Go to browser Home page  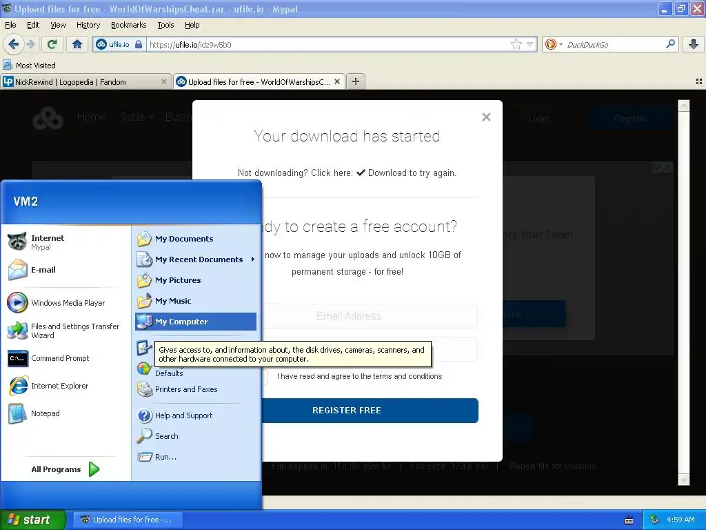click(77, 44)
